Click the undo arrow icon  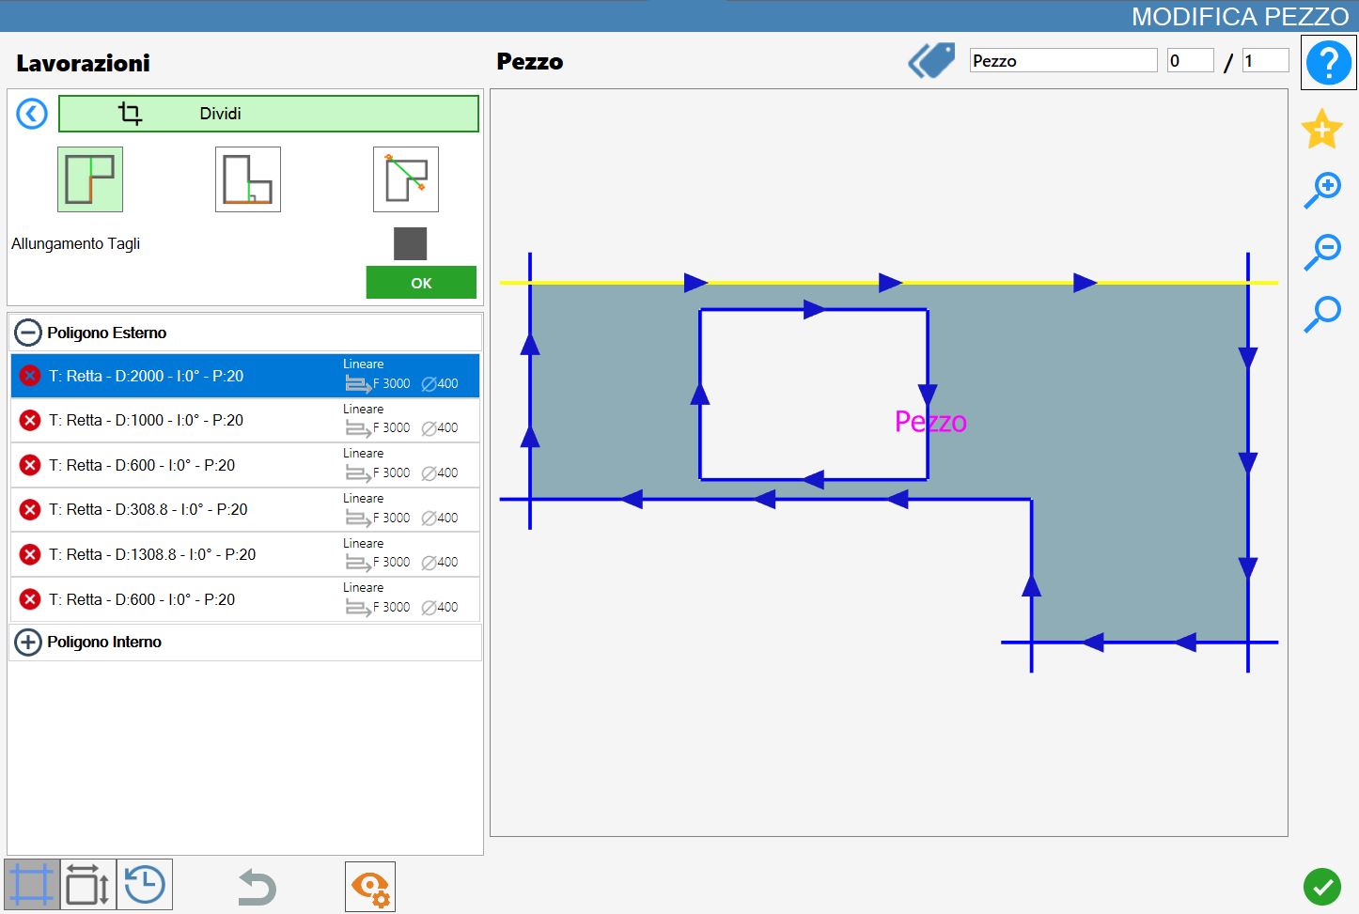pyautogui.click(x=257, y=887)
